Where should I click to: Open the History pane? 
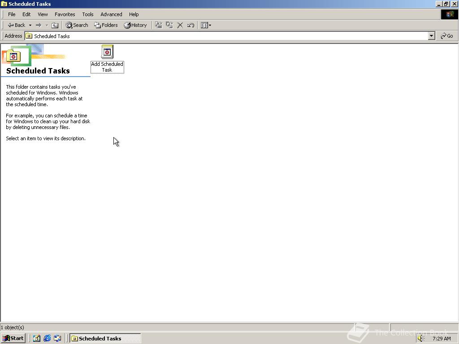tap(135, 25)
